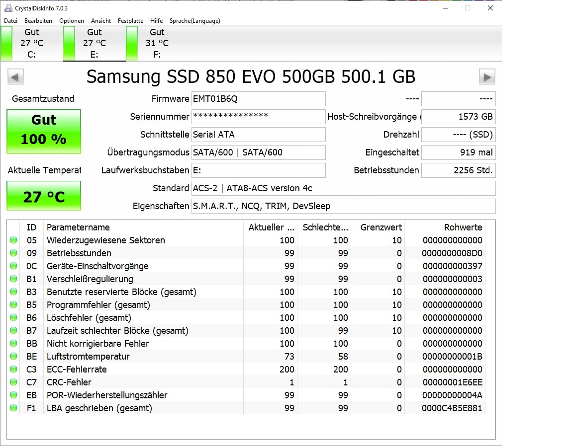The width and height of the screenshot is (573, 446).
Task: Open the Sprache(Language) menu
Action: click(x=195, y=21)
